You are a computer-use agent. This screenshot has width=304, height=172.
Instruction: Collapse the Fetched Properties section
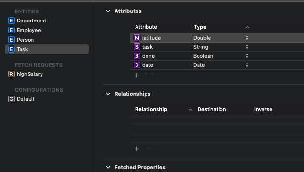(108, 167)
